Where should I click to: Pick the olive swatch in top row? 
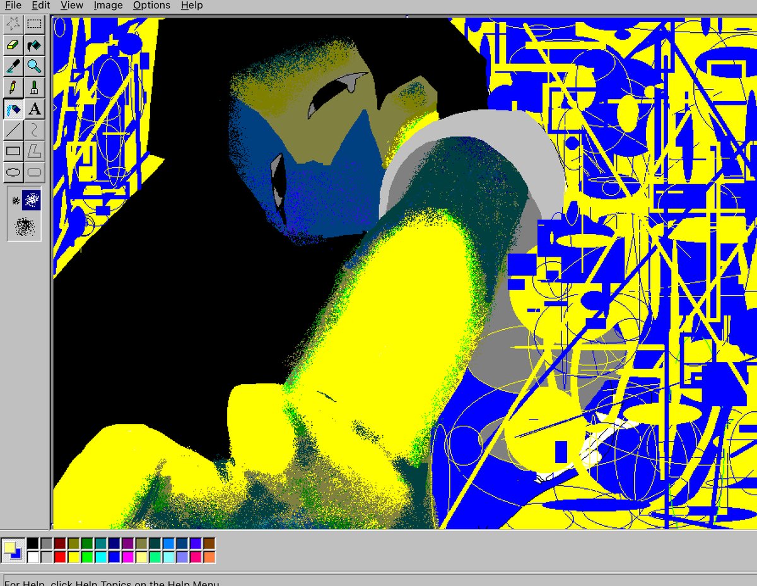point(73,544)
